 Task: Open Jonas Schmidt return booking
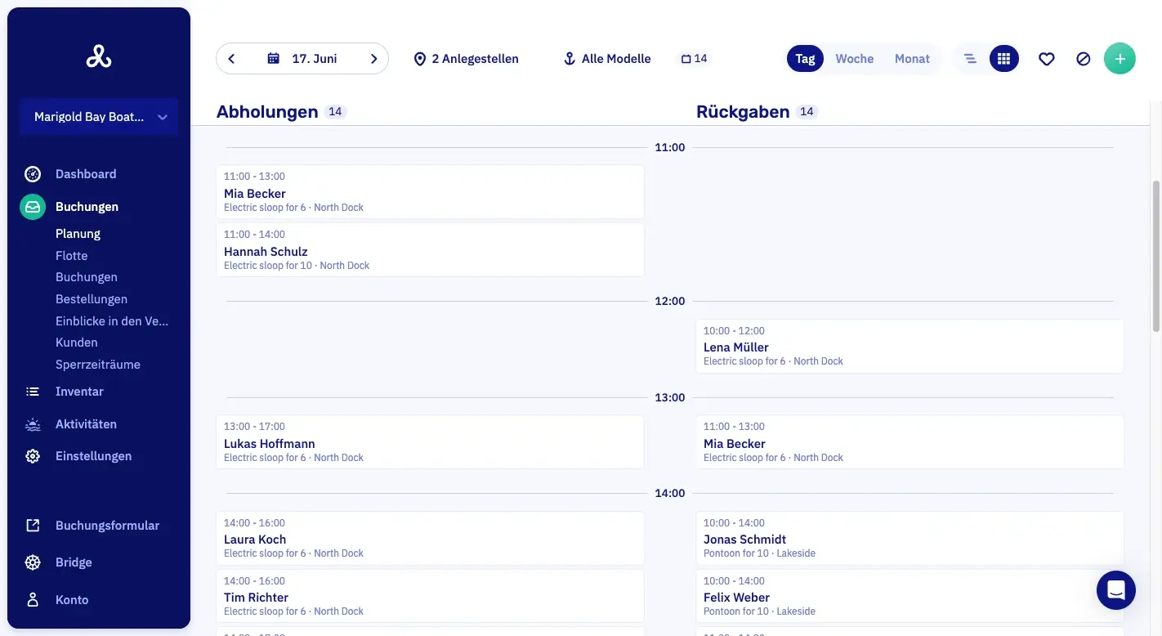[x=909, y=538]
